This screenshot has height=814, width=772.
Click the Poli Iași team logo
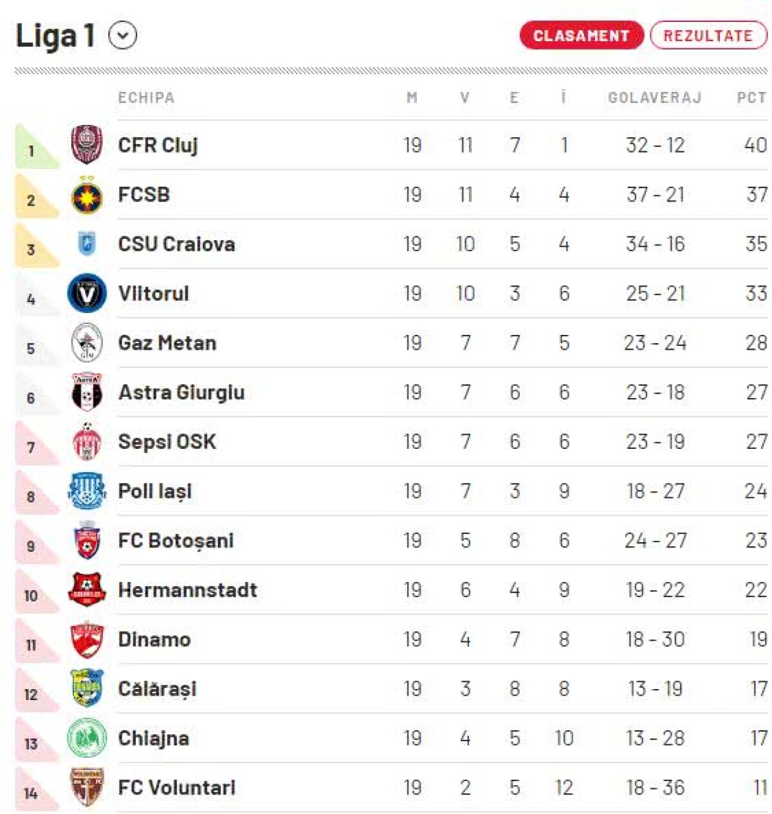(87, 491)
